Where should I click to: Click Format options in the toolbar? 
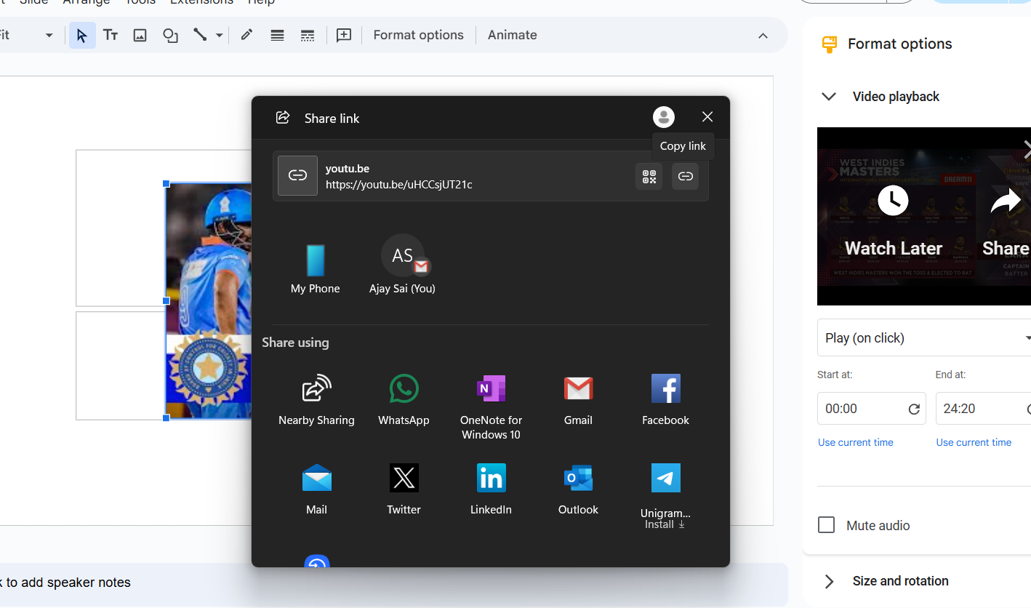click(x=418, y=35)
